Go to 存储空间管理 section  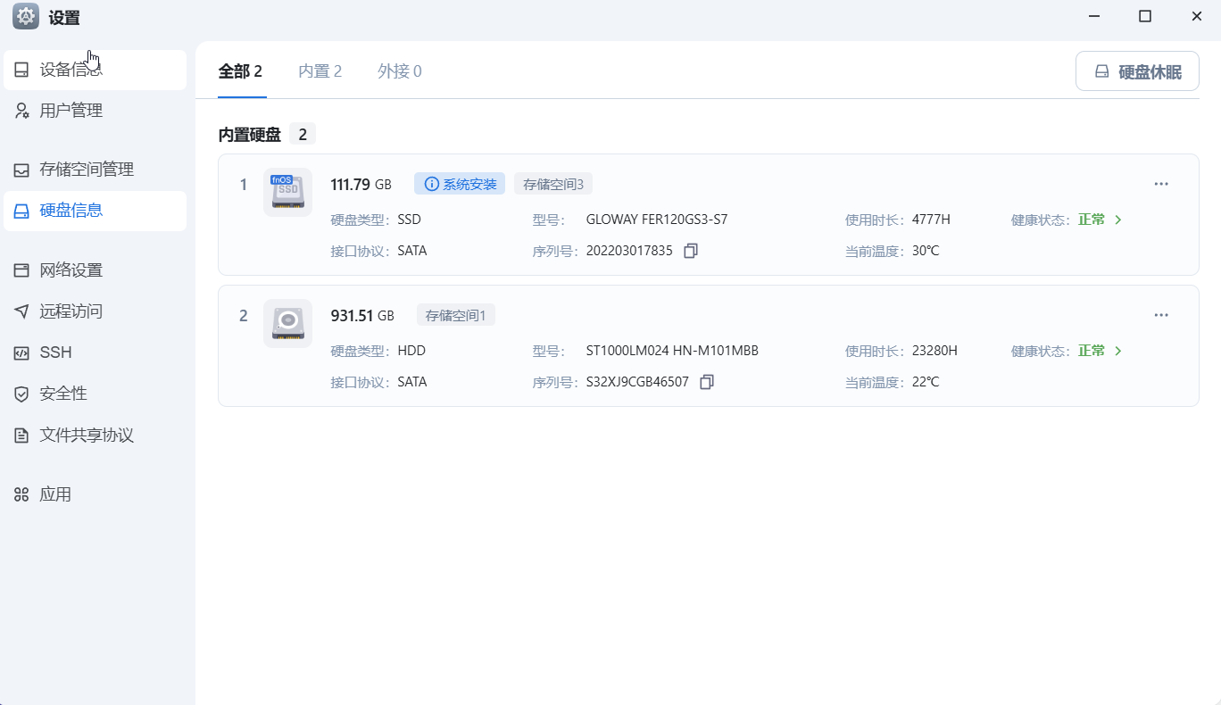click(x=95, y=170)
